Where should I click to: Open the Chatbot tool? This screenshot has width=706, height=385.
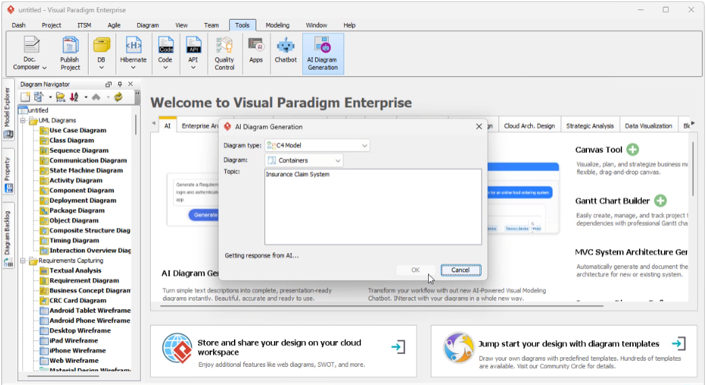(x=285, y=51)
